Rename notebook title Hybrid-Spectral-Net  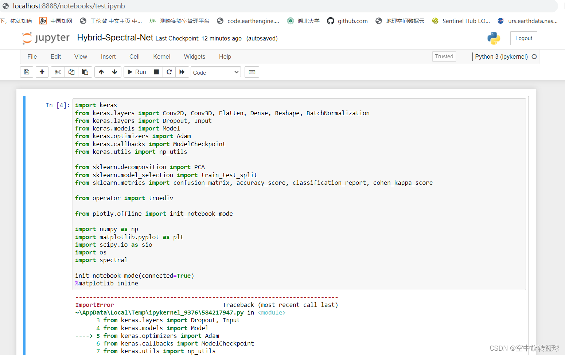(115, 38)
